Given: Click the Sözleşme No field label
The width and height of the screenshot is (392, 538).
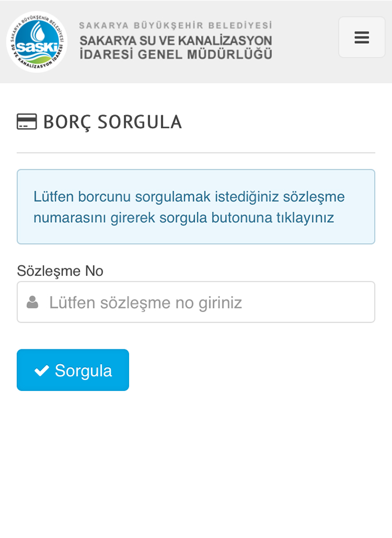Looking at the screenshot, I should click(x=60, y=271).
